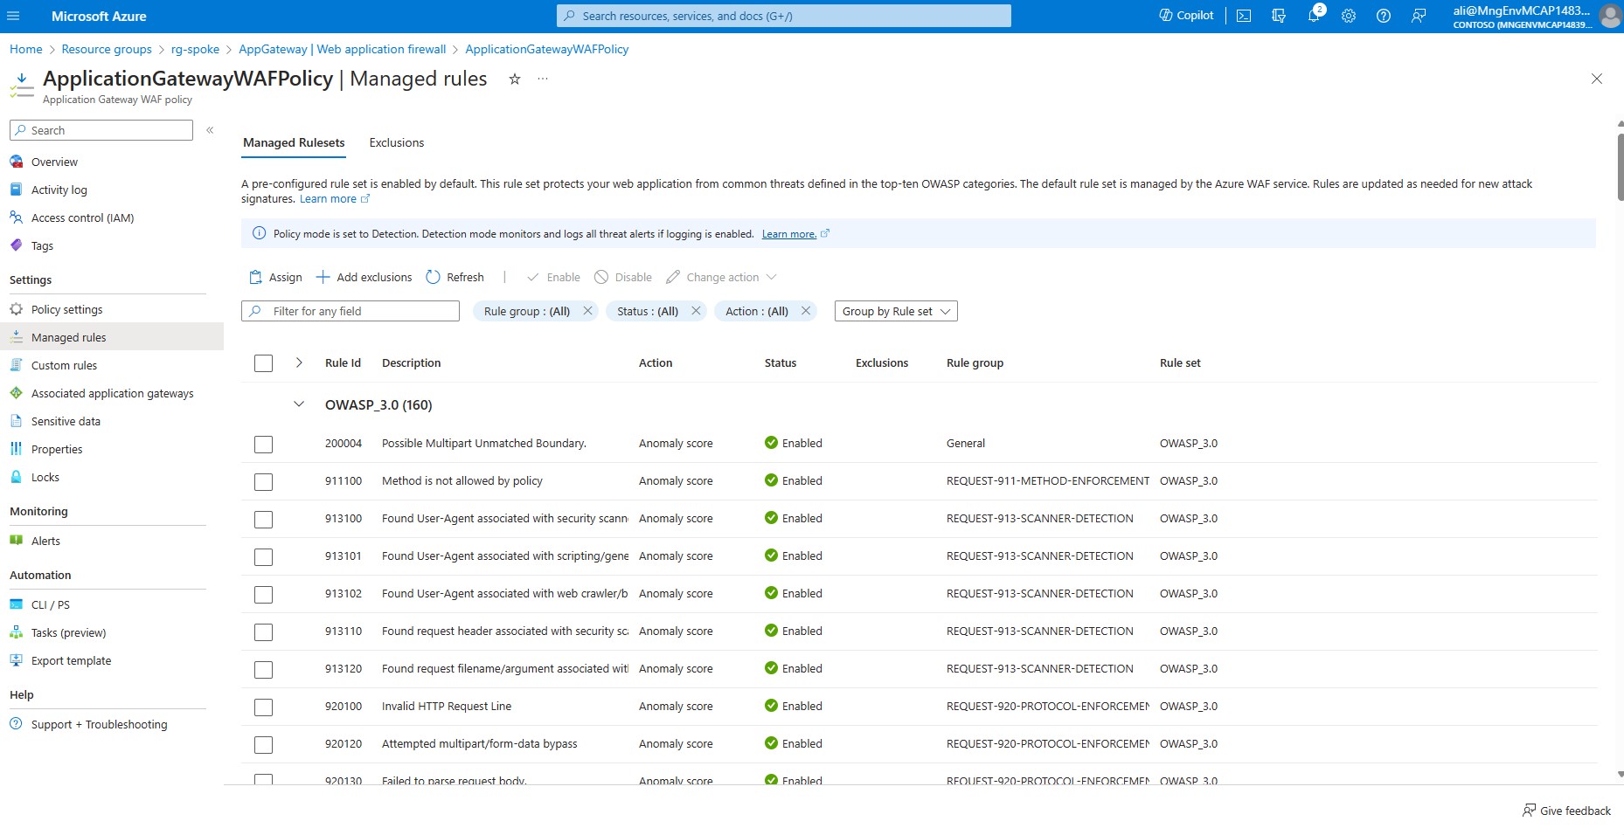Click the Filter for any field box
This screenshot has width=1624, height=835.
(x=350, y=311)
